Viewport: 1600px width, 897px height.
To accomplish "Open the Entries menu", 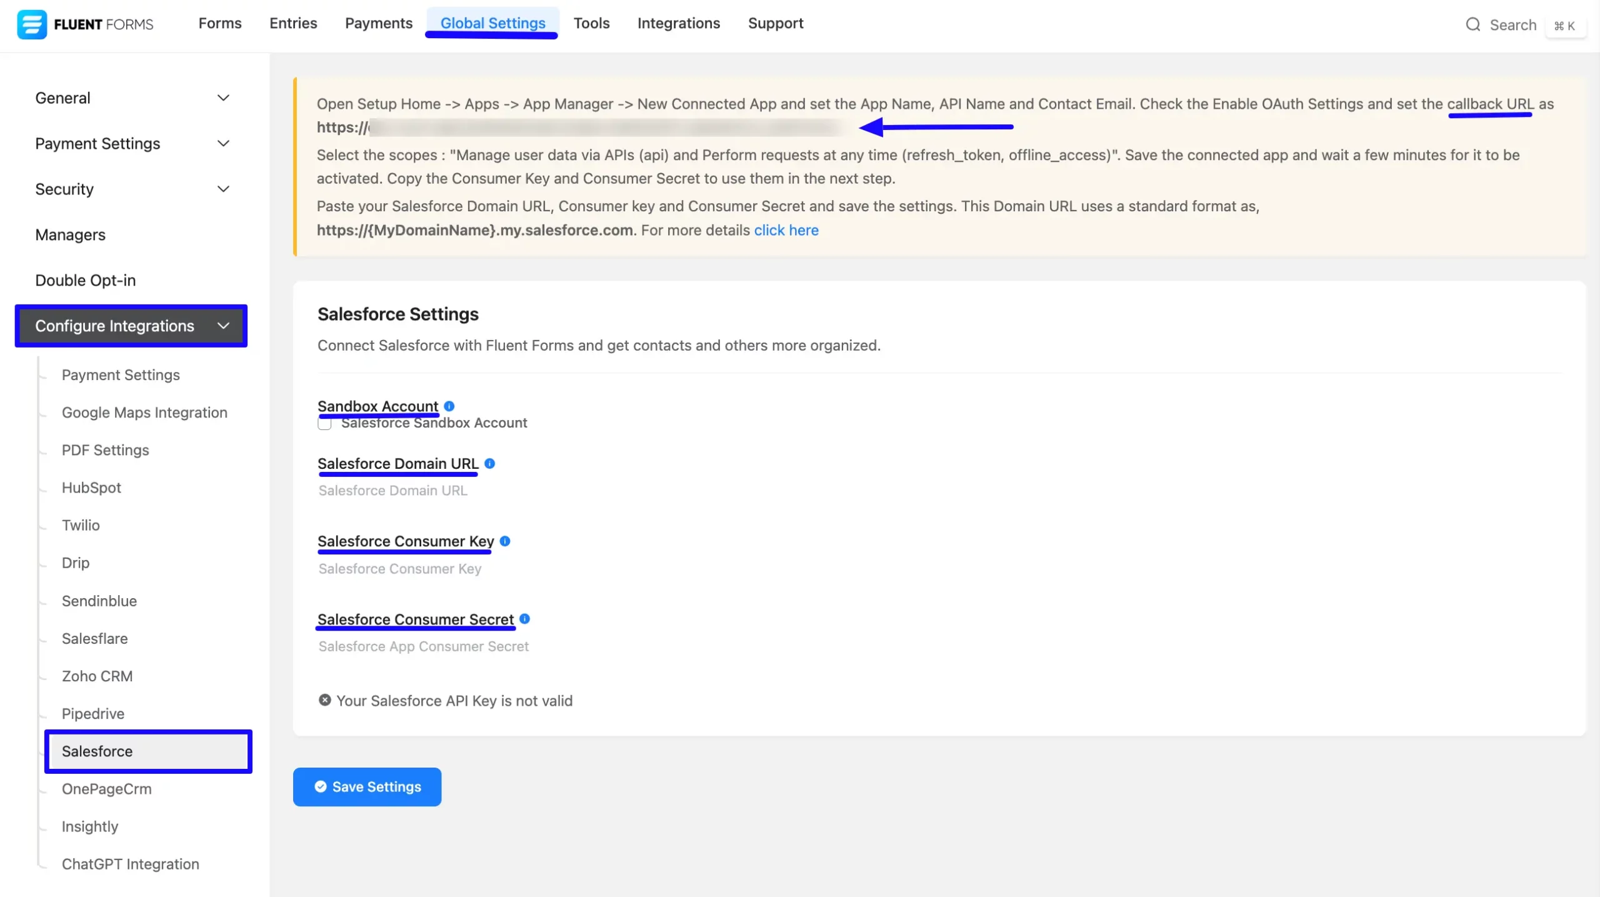I will coord(293,24).
